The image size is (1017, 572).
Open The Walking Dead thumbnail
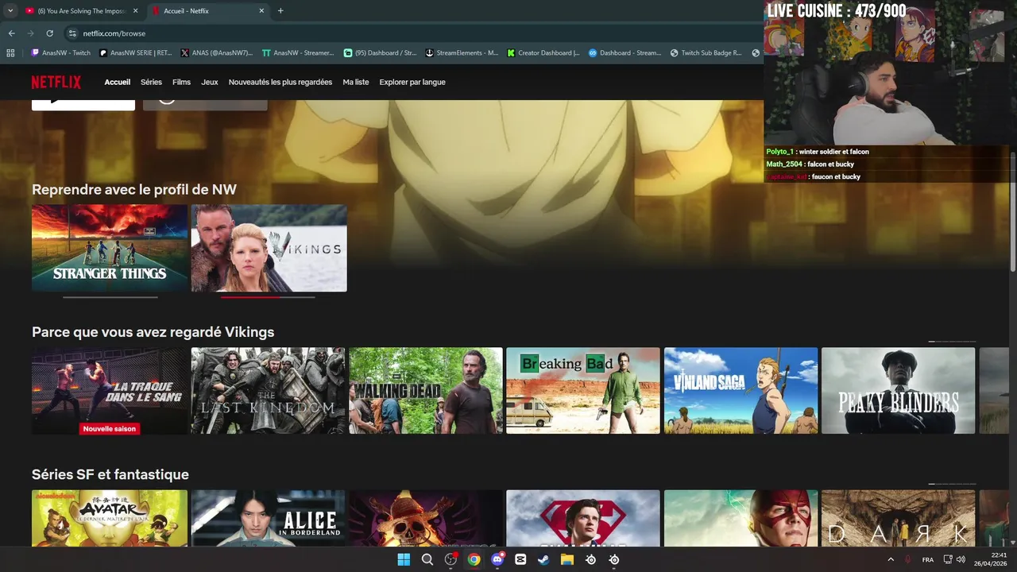point(426,390)
